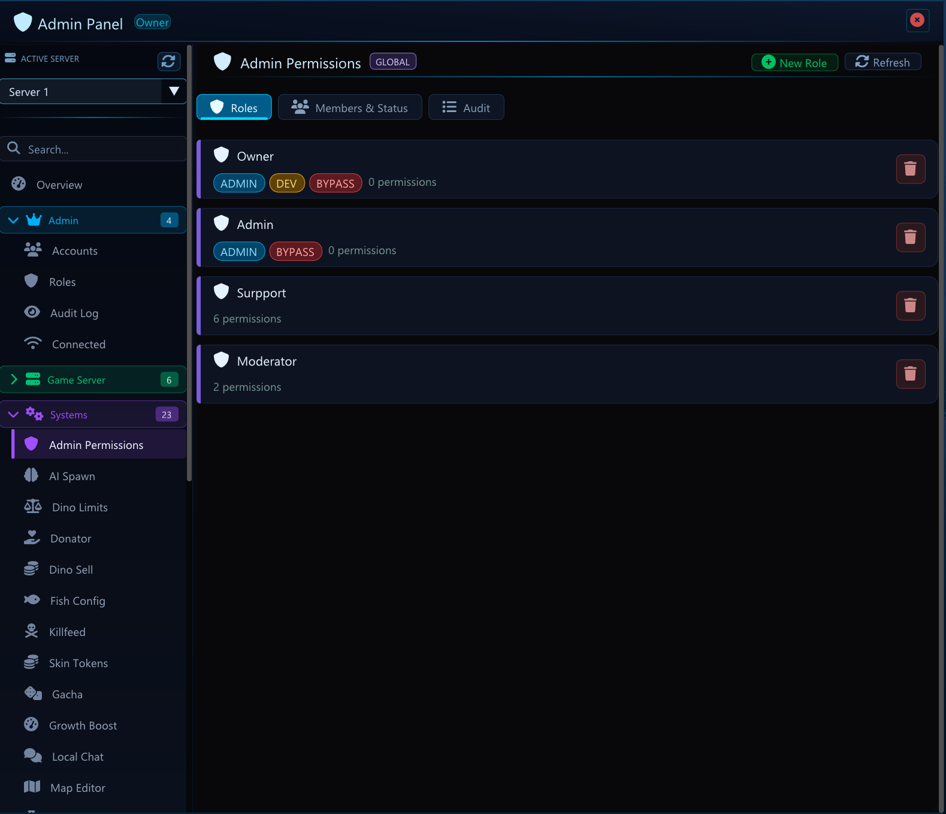Open Donator hand icon
This screenshot has height=814, width=946.
[x=32, y=538]
